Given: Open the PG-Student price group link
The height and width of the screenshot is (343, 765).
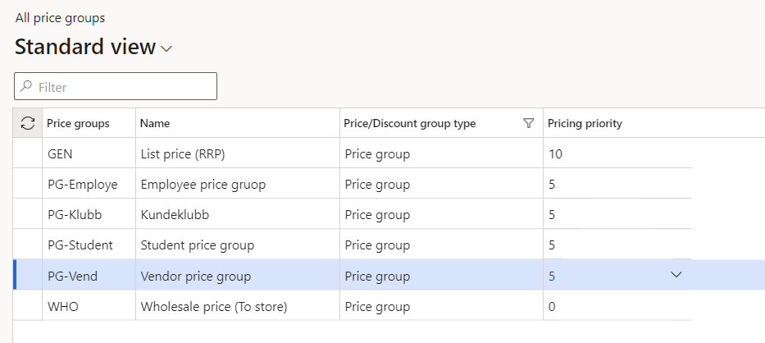Looking at the screenshot, I should [x=80, y=245].
